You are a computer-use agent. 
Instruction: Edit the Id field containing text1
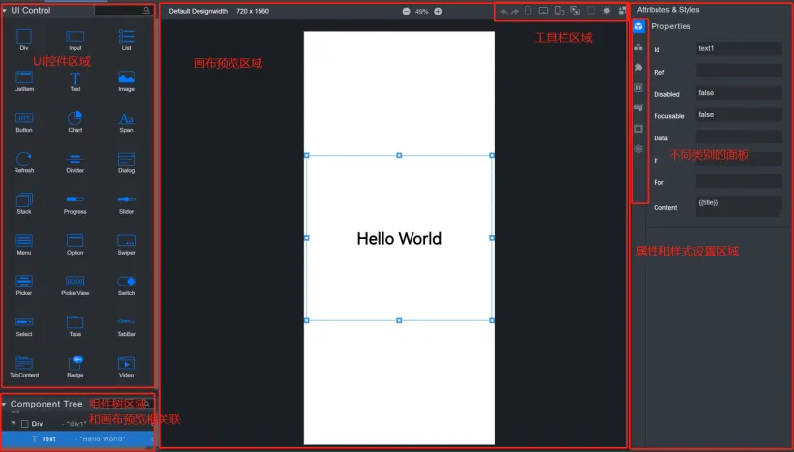[x=739, y=48]
